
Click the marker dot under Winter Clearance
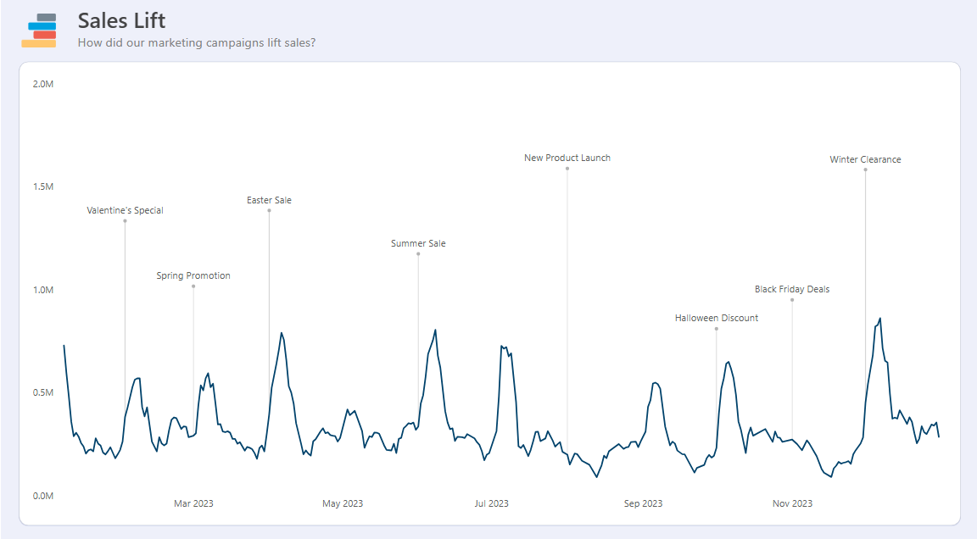[x=865, y=169]
